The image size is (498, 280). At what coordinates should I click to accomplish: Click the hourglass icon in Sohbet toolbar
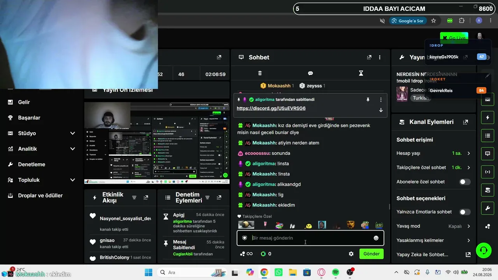point(361,73)
